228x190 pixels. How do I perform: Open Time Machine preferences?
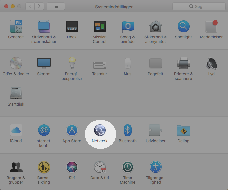point(128,167)
